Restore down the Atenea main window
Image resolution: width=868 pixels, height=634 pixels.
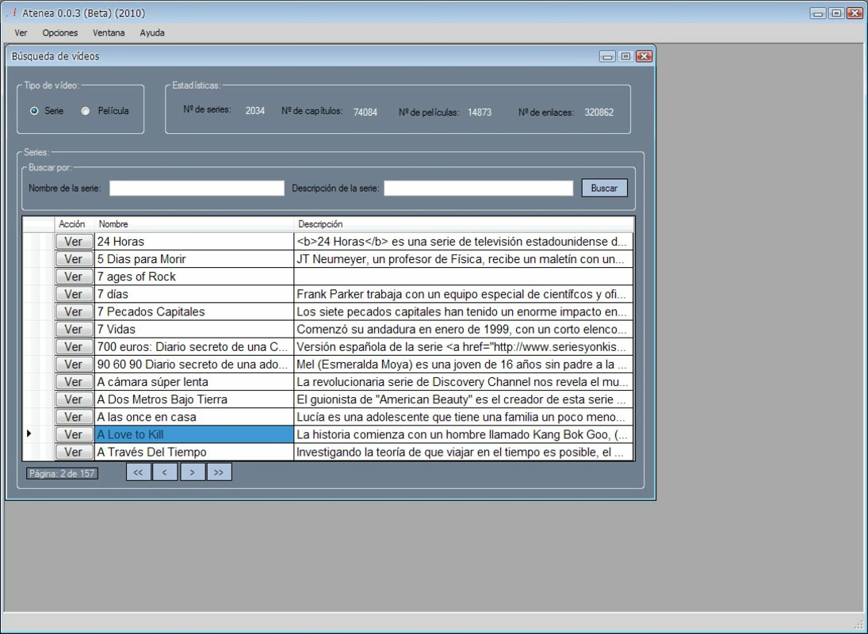[x=836, y=13]
